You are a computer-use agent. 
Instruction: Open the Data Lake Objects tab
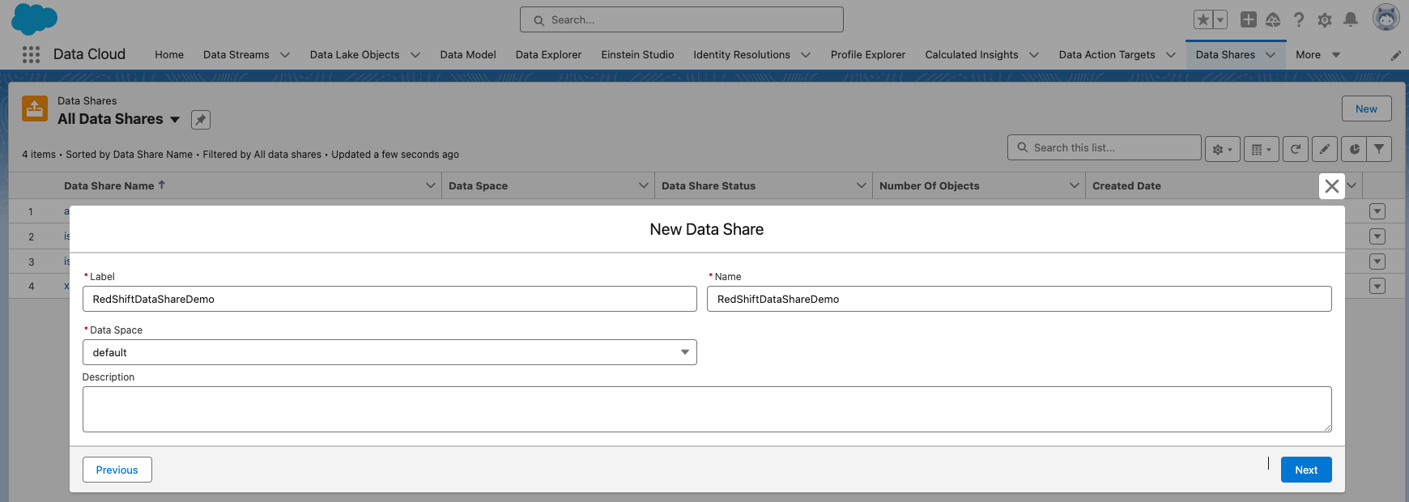[355, 55]
